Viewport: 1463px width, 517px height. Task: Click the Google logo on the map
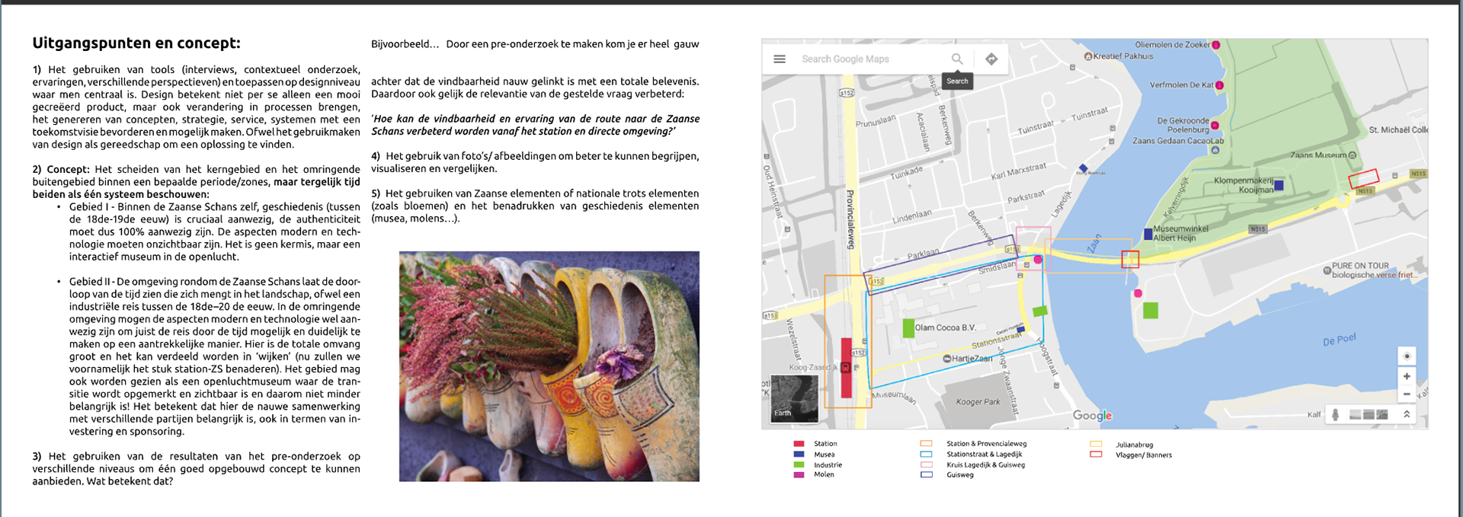coord(1093,415)
